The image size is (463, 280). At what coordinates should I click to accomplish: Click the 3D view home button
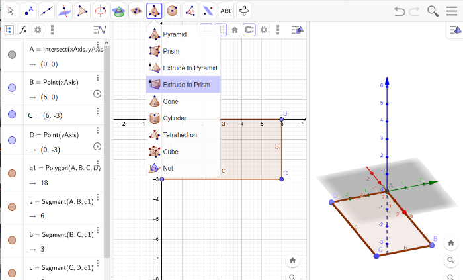coord(450,243)
